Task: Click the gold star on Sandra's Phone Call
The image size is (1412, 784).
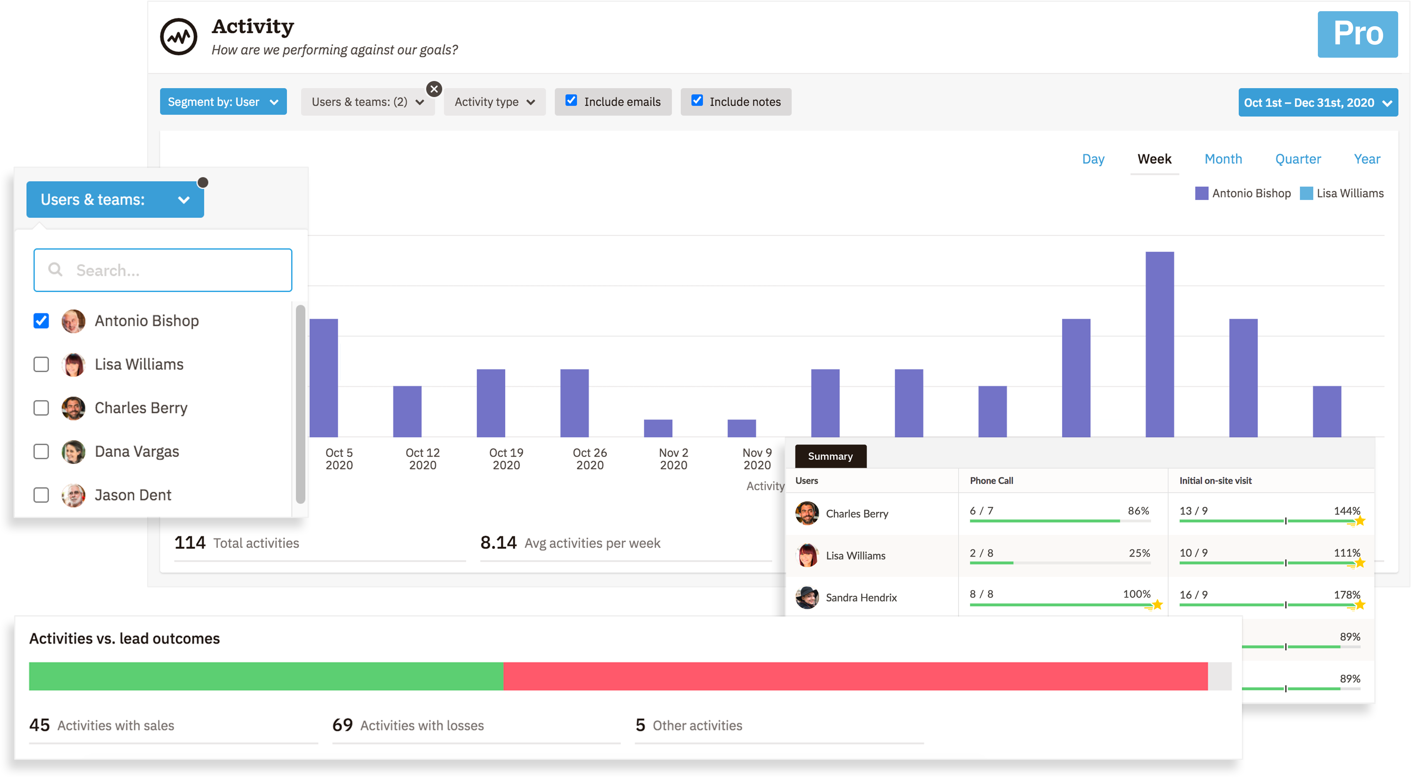Action: tap(1157, 605)
